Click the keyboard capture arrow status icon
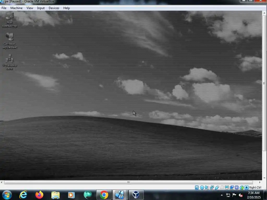This screenshot has width=267, height=200. 246,187
